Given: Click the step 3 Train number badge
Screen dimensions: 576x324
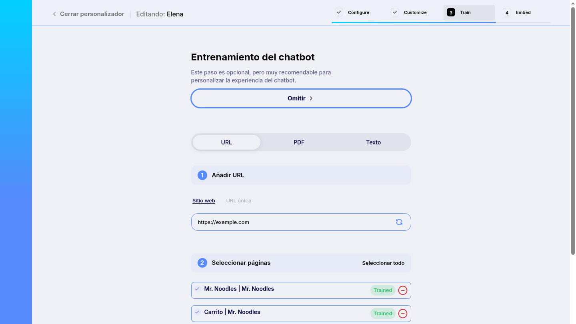Looking at the screenshot, I should pos(451,12).
